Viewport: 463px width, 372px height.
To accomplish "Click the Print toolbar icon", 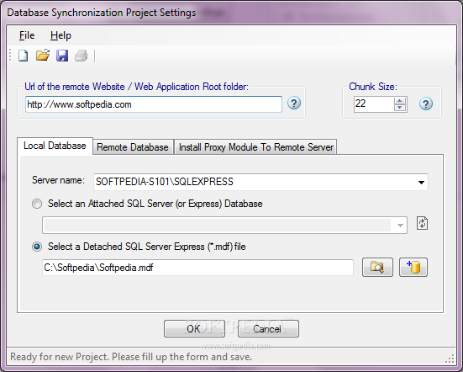I will pyautogui.click(x=82, y=56).
